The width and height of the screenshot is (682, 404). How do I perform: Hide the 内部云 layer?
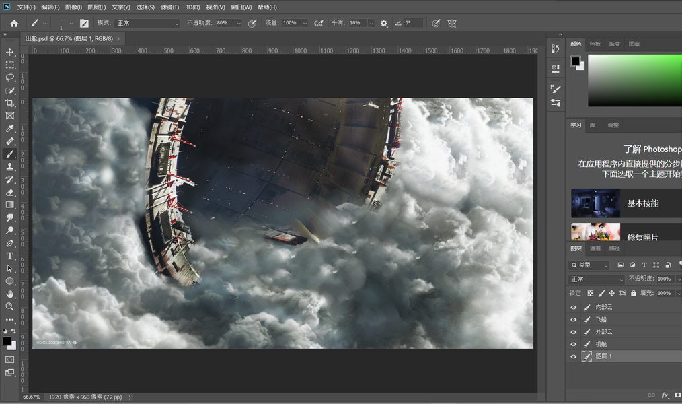point(574,308)
